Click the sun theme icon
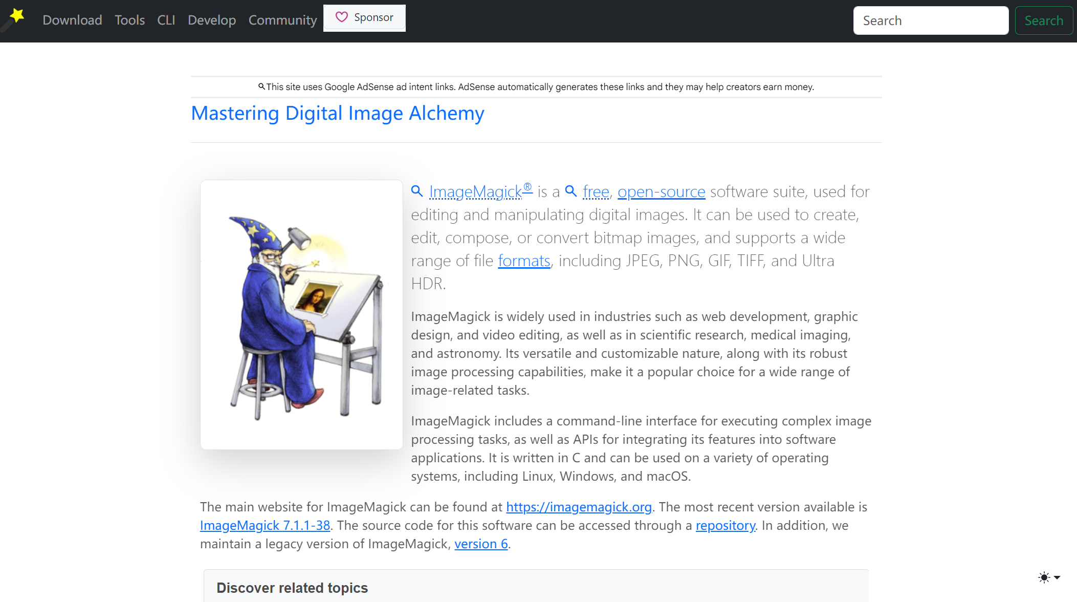 tap(1044, 577)
